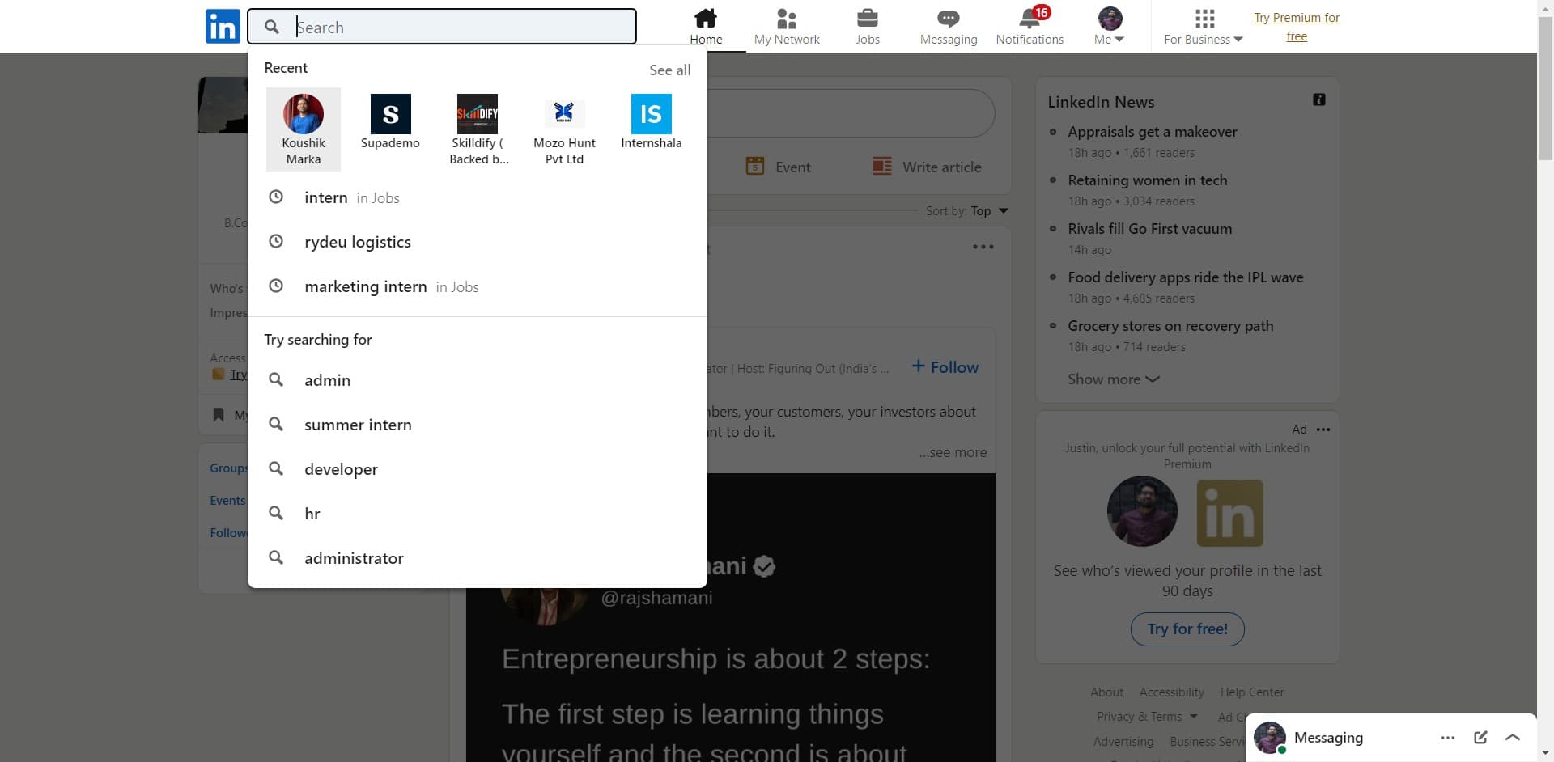
Task: Click the compose new message pencil icon
Action: (x=1481, y=737)
